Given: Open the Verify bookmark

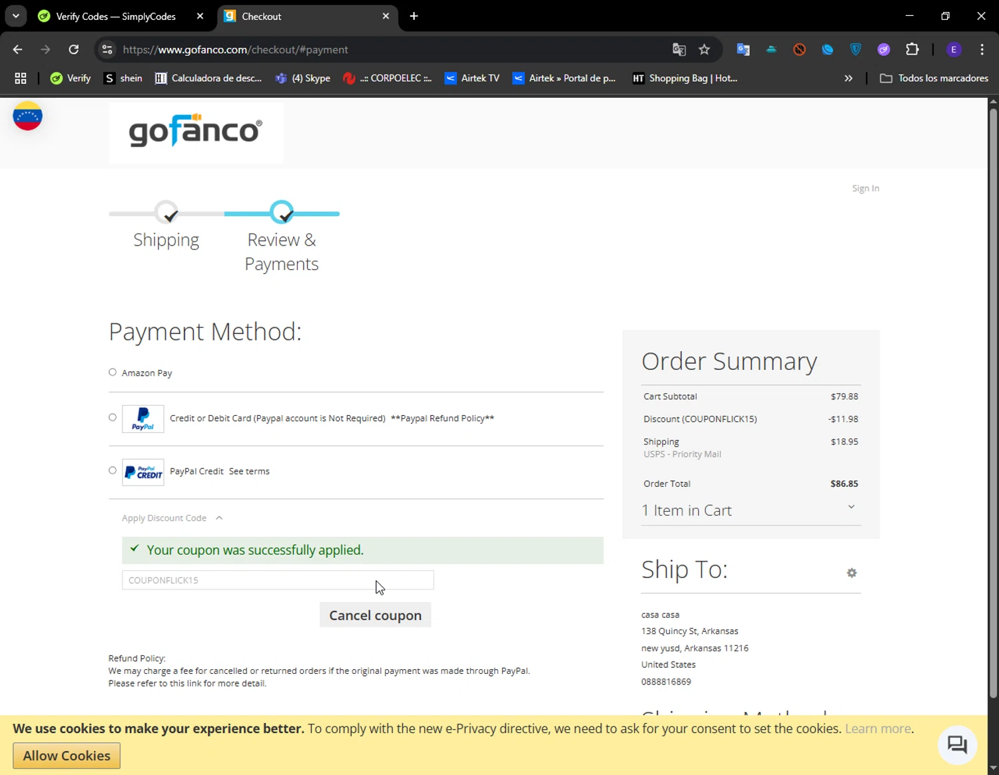Looking at the screenshot, I should point(71,78).
